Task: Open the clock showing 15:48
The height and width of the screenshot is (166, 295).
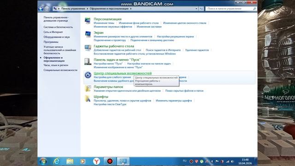Action: pyautogui.click(x=245, y=161)
